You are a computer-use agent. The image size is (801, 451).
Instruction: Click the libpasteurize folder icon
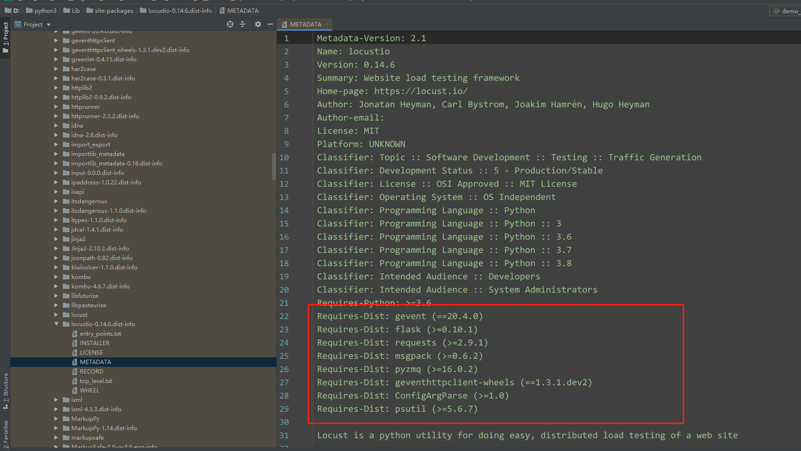(x=66, y=305)
